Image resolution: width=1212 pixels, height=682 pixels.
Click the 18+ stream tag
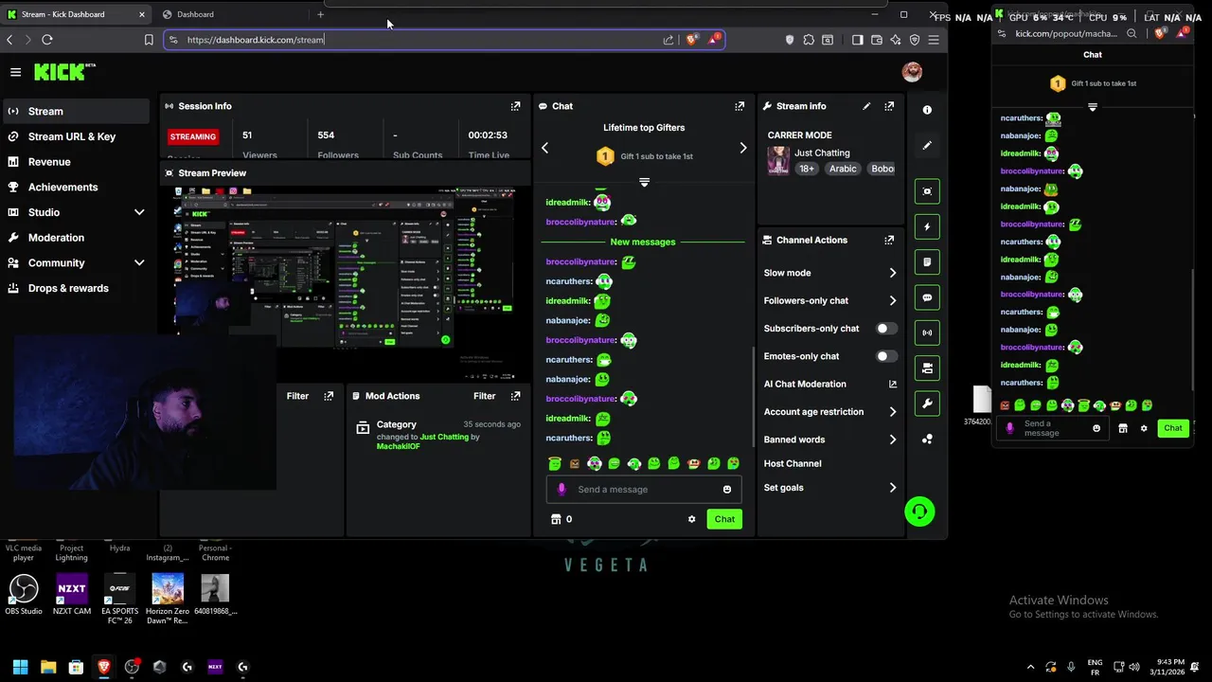click(x=806, y=169)
